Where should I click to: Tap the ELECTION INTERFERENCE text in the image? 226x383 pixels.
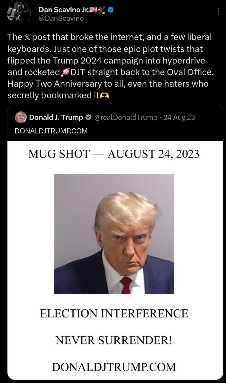(114, 313)
